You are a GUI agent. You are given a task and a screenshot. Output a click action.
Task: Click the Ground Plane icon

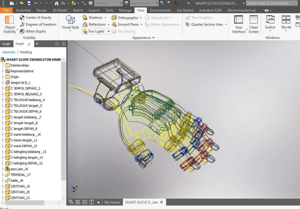click(114, 24)
